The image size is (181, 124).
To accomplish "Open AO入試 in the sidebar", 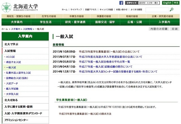I will coord(10,57).
